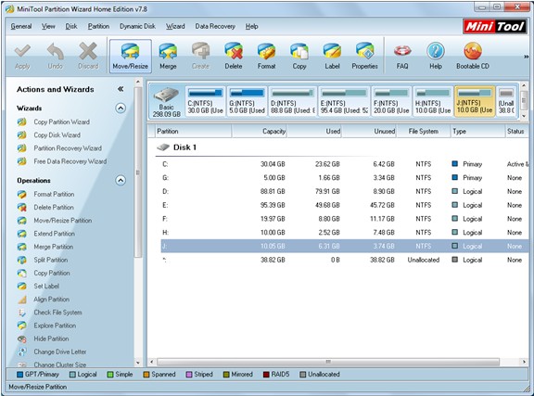Click the Merge toolbar icon
The width and height of the screenshot is (534, 396).
(168, 57)
